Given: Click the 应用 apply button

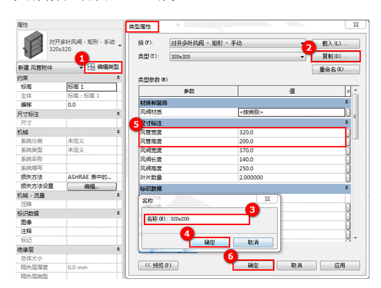Looking at the screenshot, I should pos(340,265).
